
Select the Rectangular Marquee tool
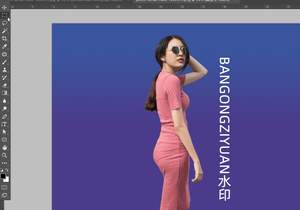point(4,15)
